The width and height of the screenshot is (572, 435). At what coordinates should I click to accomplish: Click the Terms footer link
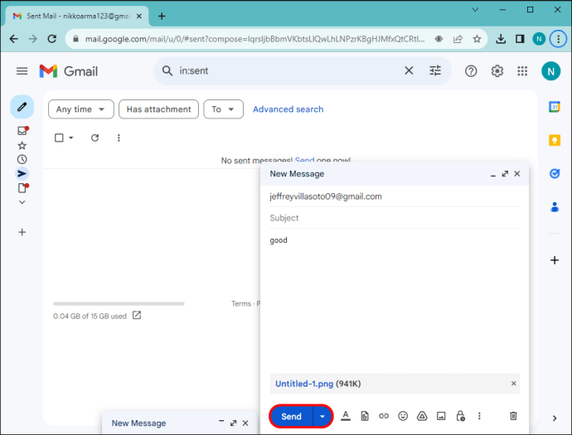pyautogui.click(x=241, y=304)
